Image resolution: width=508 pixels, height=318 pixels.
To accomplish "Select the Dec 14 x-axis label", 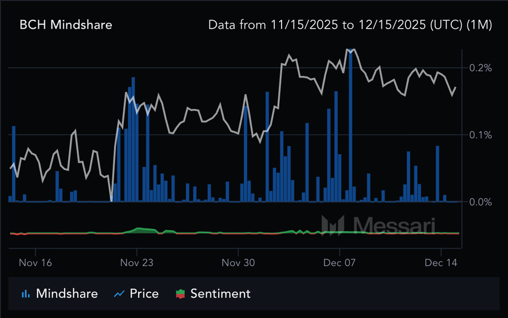I will pos(440,262).
